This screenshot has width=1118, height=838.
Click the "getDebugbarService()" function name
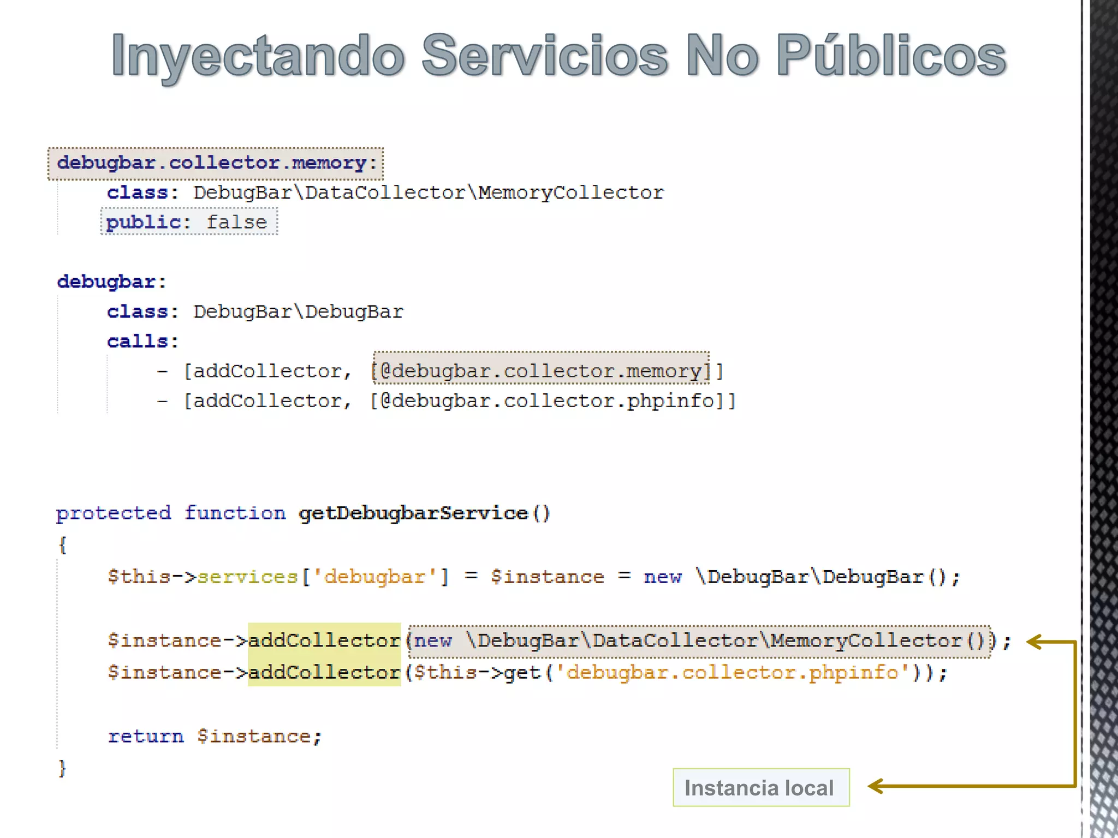(425, 513)
